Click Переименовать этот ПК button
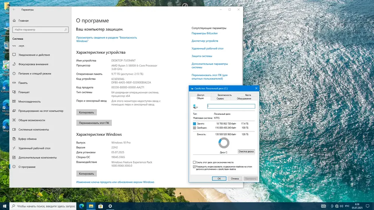The height and width of the screenshot is (210, 374). (x=94, y=123)
